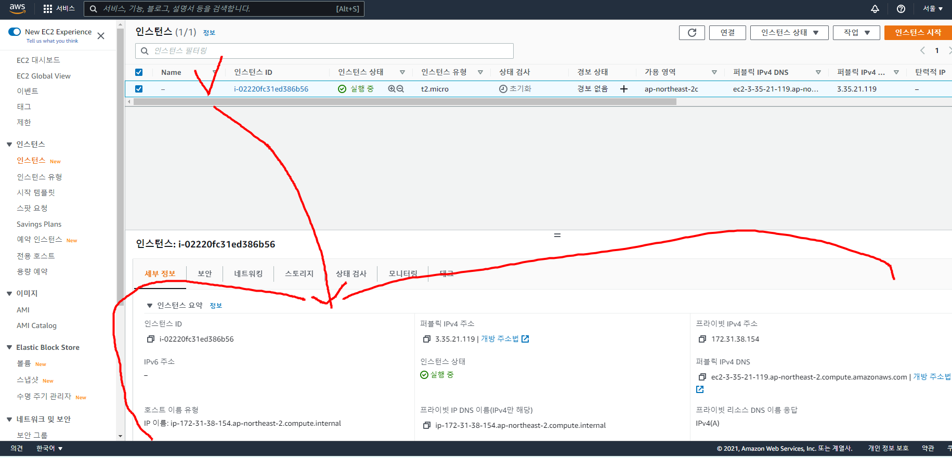Click the refresh instances button
The image size is (952, 458).
point(692,33)
